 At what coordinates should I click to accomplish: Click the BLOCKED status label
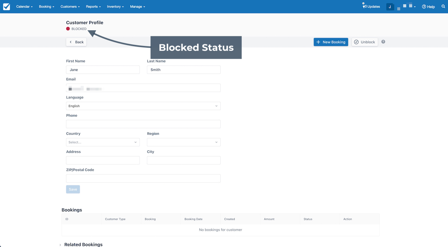79,29
